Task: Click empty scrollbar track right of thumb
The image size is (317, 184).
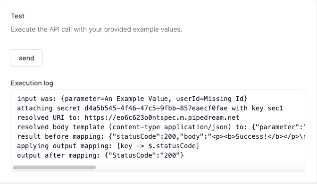Action: tap(200, 167)
